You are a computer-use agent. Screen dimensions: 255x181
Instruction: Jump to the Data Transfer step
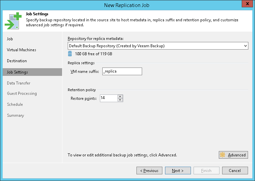[x=19, y=83]
